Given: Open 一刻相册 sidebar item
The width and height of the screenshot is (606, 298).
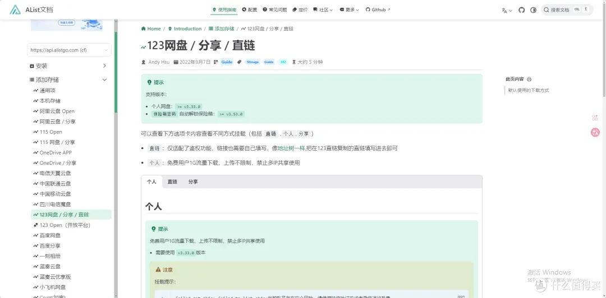Looking at the screenshot, I should (71, 256).
